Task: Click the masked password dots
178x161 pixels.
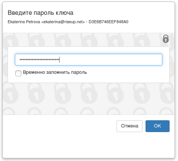Action: tap(39, 59)
